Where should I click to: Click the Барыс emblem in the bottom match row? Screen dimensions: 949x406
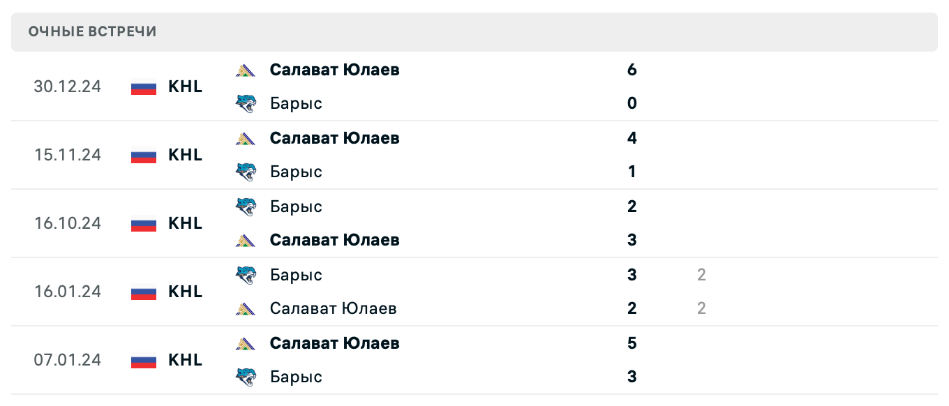coord(246,377)
